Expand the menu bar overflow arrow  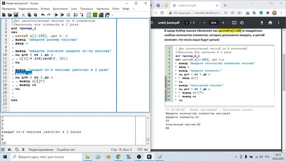coord(133,9)
